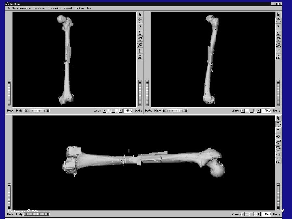292x219 pixels.
Task: Click the Zoom left arrow in top-right viewer
Action: tap(243, 111)
